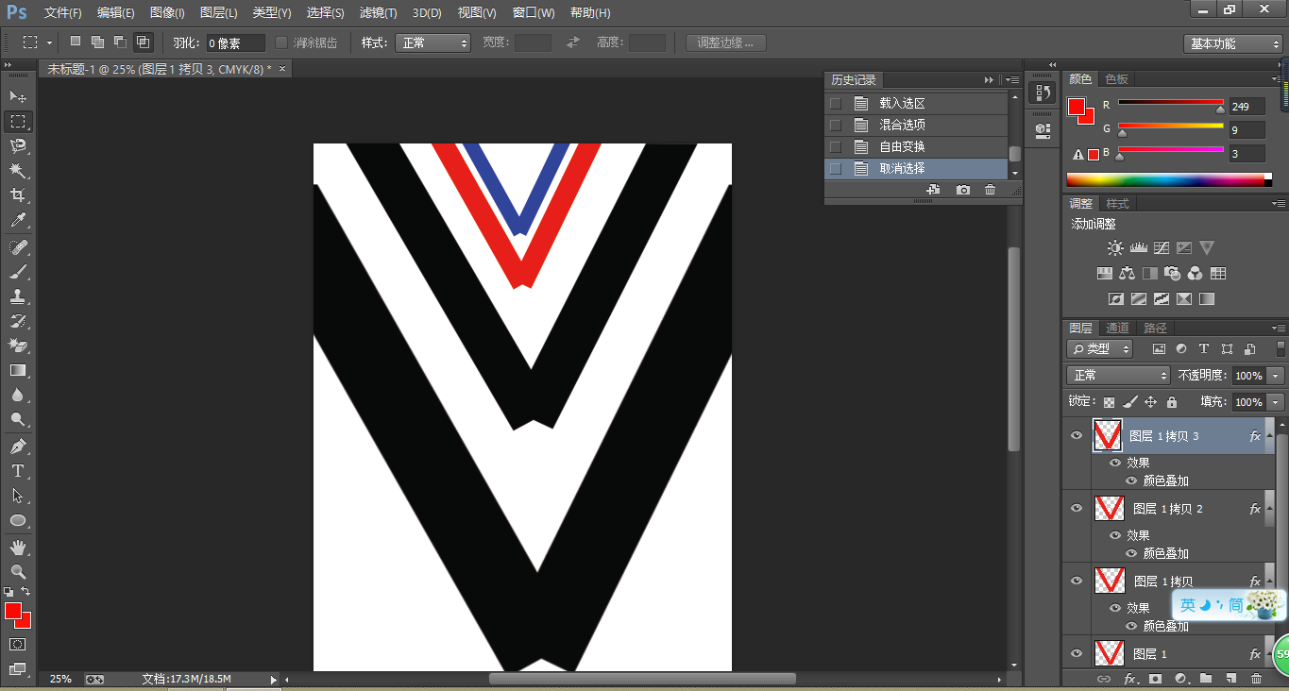Image resolution: width=1289 pixels, height=691 pixels.
Task: Open 图像(I) menu
Action: pos(167,13)
